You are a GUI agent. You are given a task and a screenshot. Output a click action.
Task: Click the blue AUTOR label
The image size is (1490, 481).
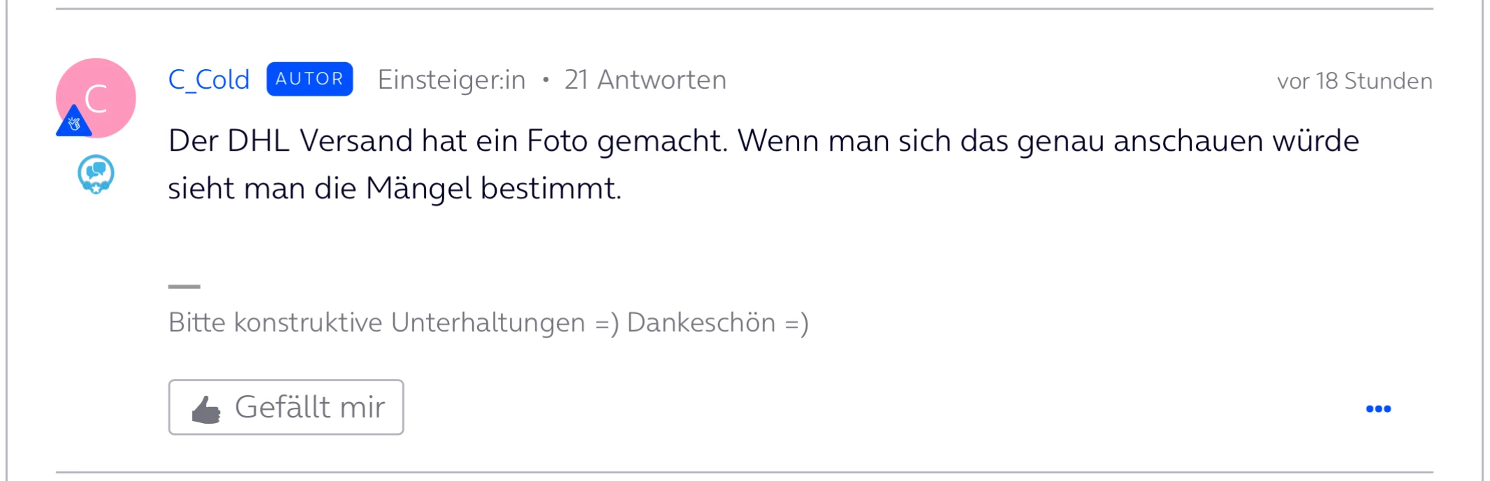click(309, 79)
